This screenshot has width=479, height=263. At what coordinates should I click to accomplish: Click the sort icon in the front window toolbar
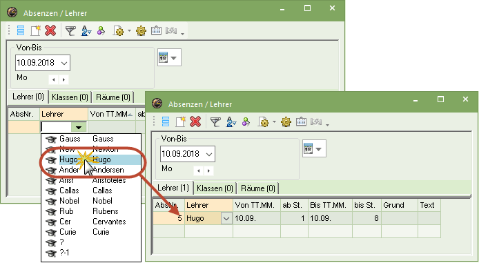(231, 122)
